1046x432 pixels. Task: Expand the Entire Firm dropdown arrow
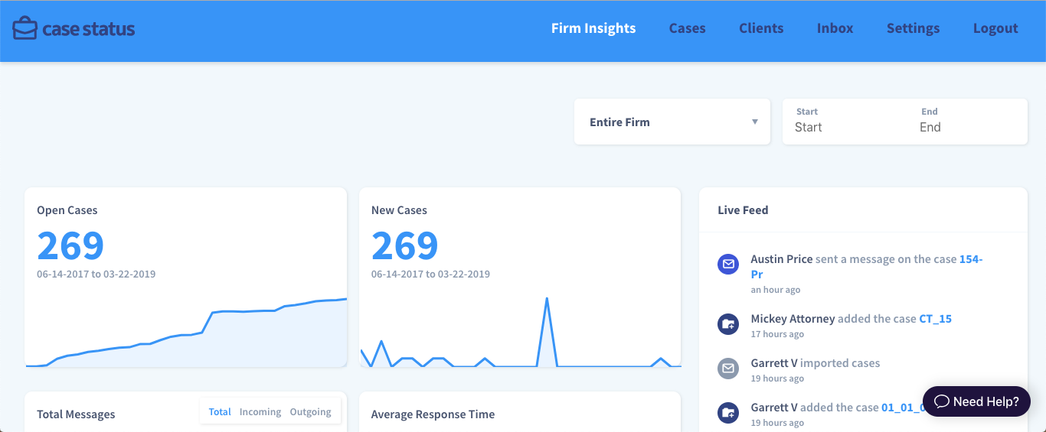point(755,122)
